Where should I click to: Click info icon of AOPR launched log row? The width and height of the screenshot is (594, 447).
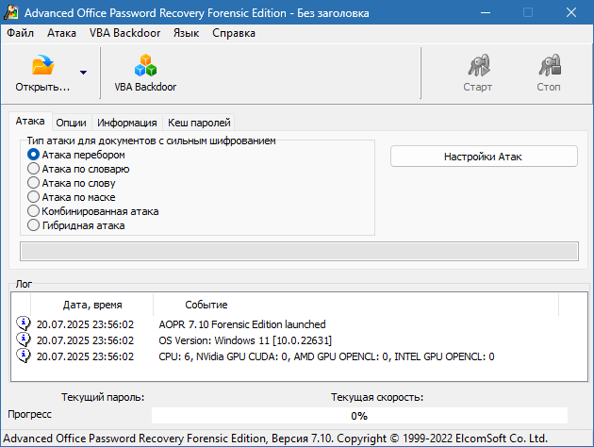[24, 323]
